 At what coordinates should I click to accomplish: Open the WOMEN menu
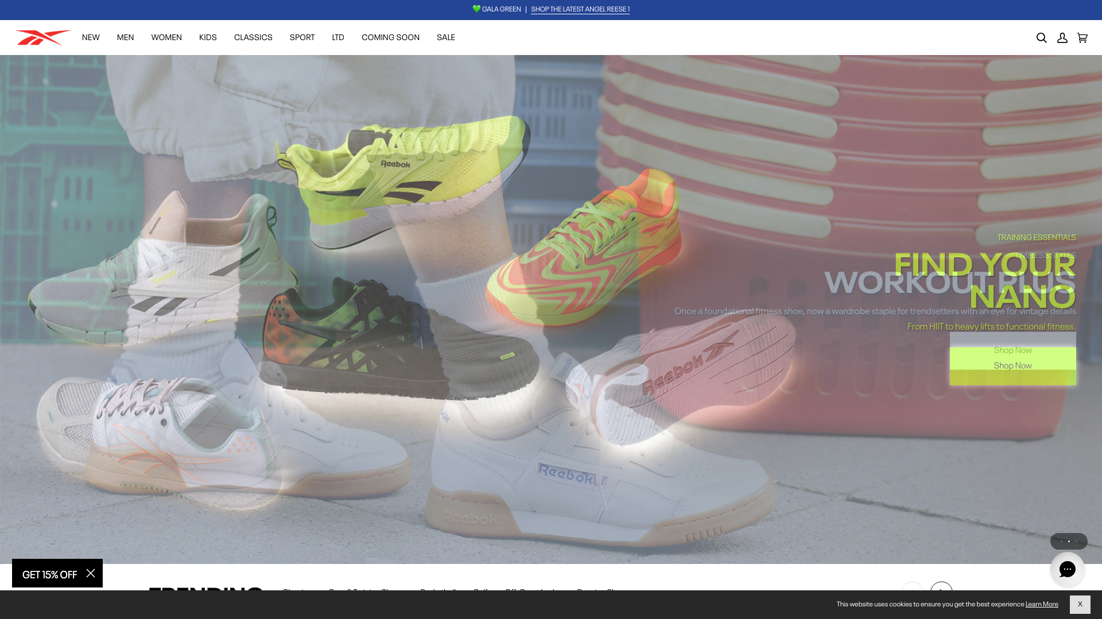(x=166, y=37)
